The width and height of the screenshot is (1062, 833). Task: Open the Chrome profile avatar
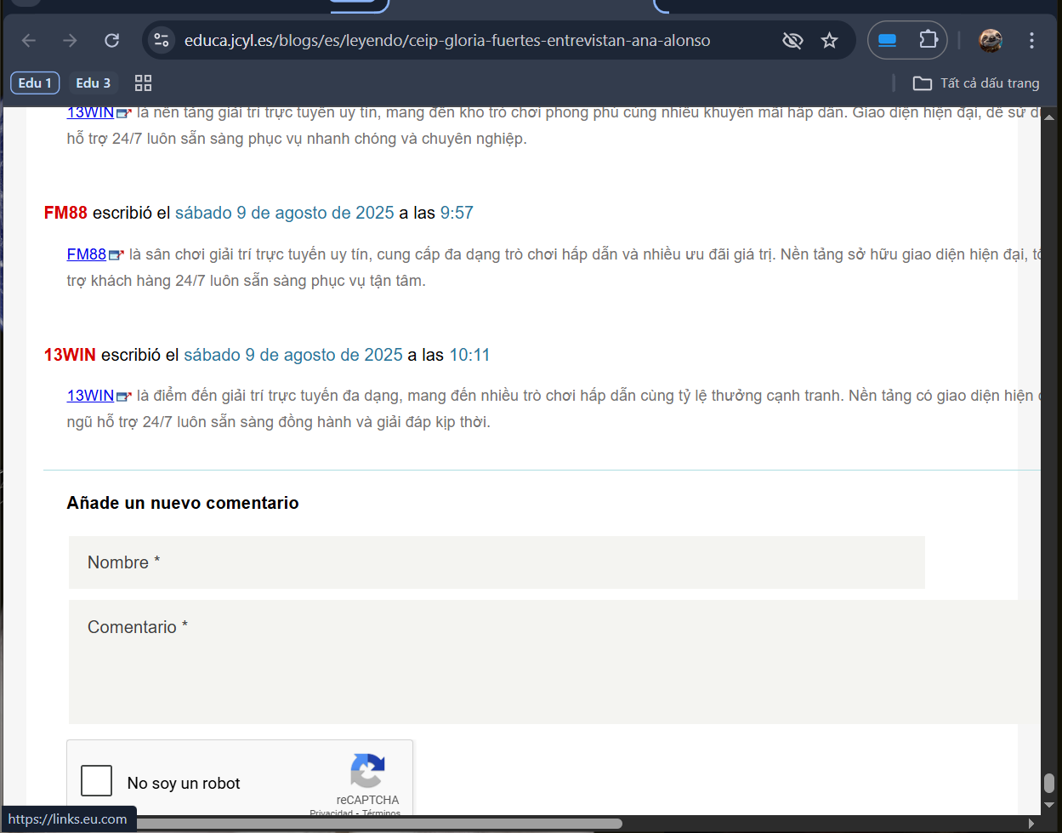991,40
